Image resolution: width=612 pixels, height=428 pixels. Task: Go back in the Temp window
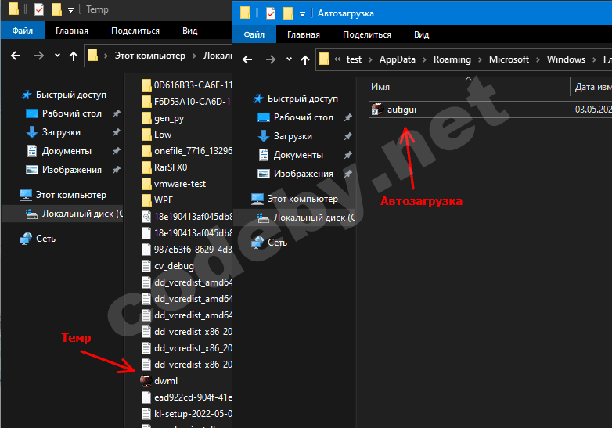click(x=16, y=56)
